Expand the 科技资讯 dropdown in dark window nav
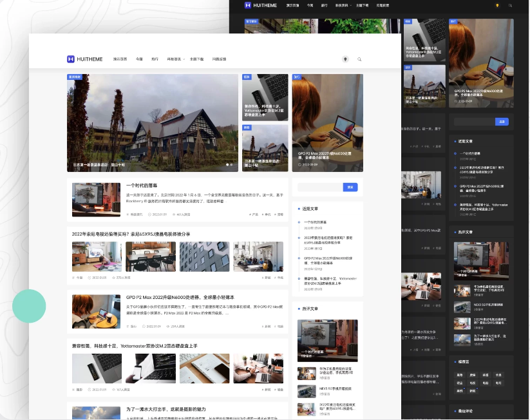Image resolution: width=530 pixels, height=420 pixels. pos(343,5)
